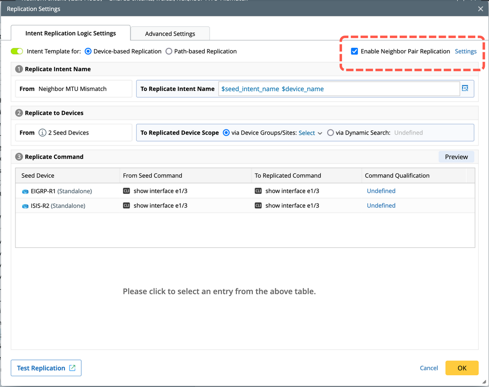Click the ISIS-R2 router device icon
This screenshot has width=489, height=387.
pyautogui.click(x=25, y=206)
